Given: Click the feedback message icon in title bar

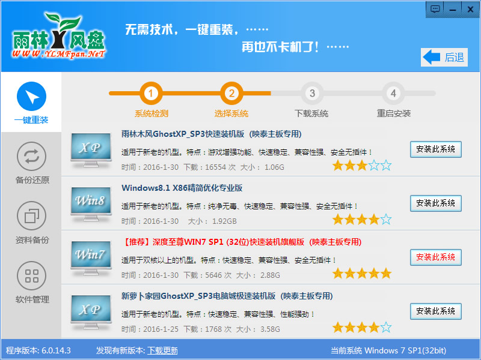Looking at the screenshot, I should coord(435,9).
